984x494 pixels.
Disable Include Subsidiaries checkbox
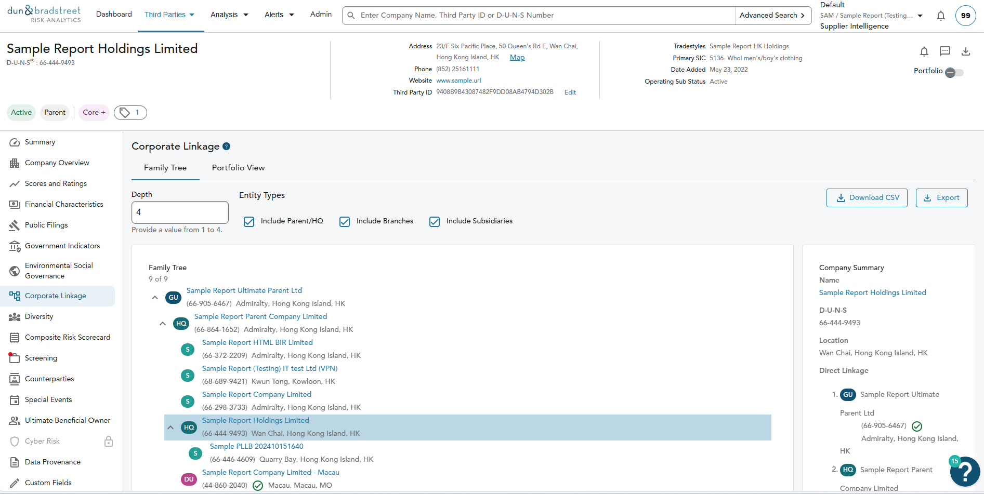tap(435, 222)
